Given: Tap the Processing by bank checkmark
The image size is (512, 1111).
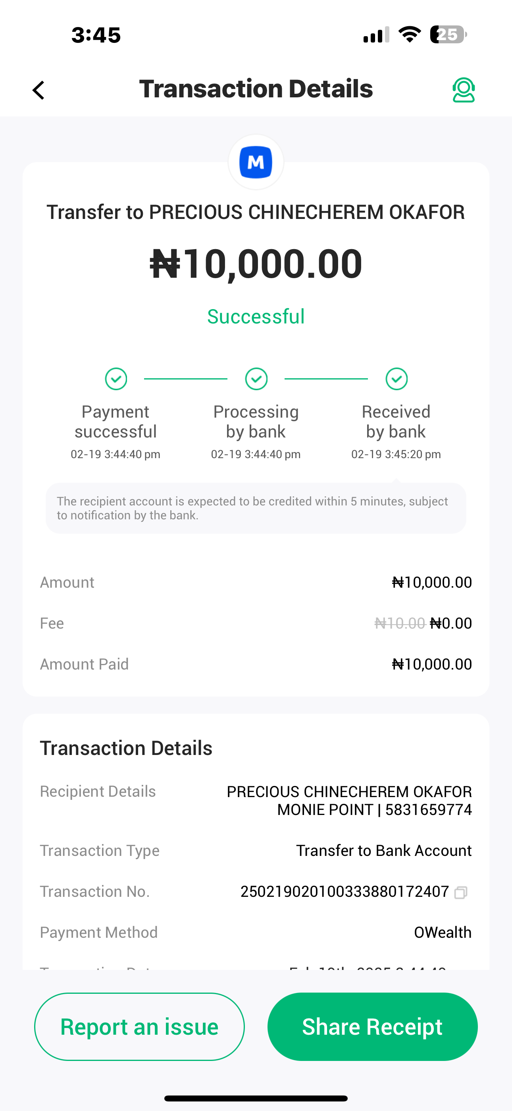Looking at the screenshot, I should click(x=256, y=379).
